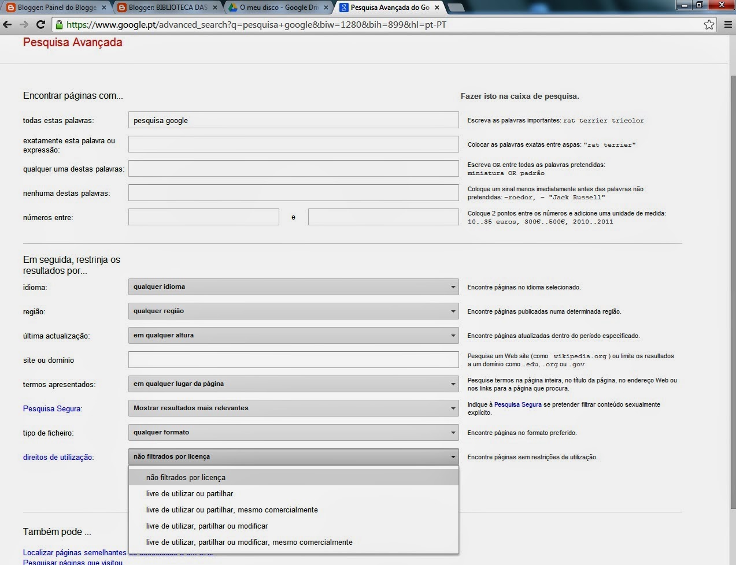This screenshot has height=565, width=736.
Task: Click the URL in the address bar
Action: [256, 25]
